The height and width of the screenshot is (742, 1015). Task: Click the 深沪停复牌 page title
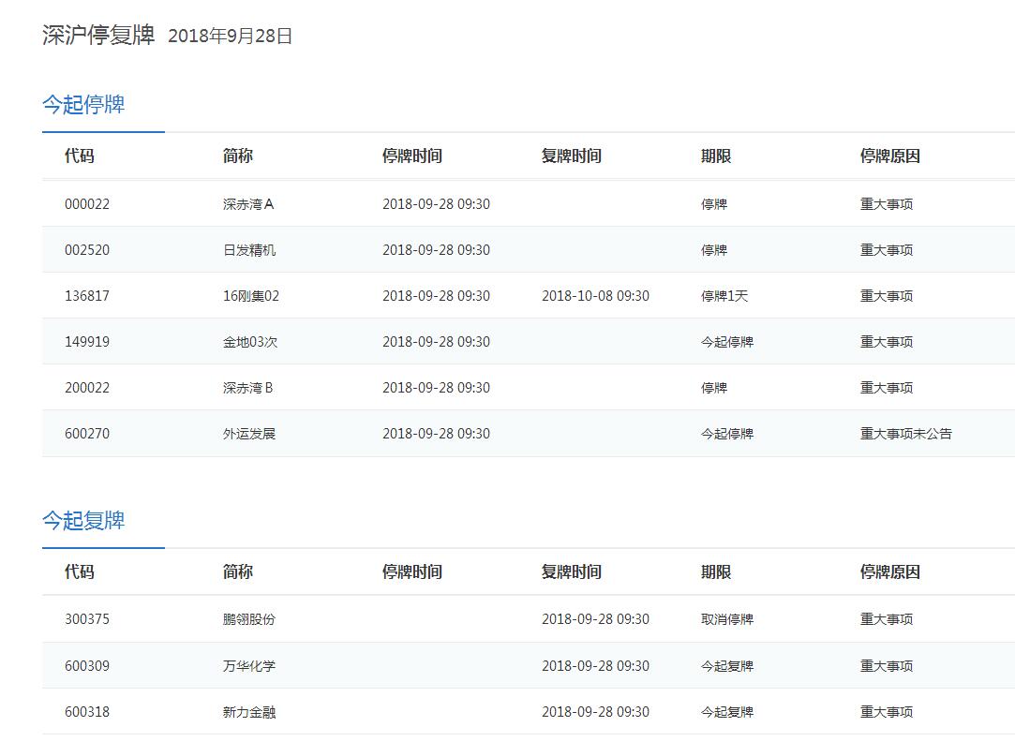coord(98,36)
